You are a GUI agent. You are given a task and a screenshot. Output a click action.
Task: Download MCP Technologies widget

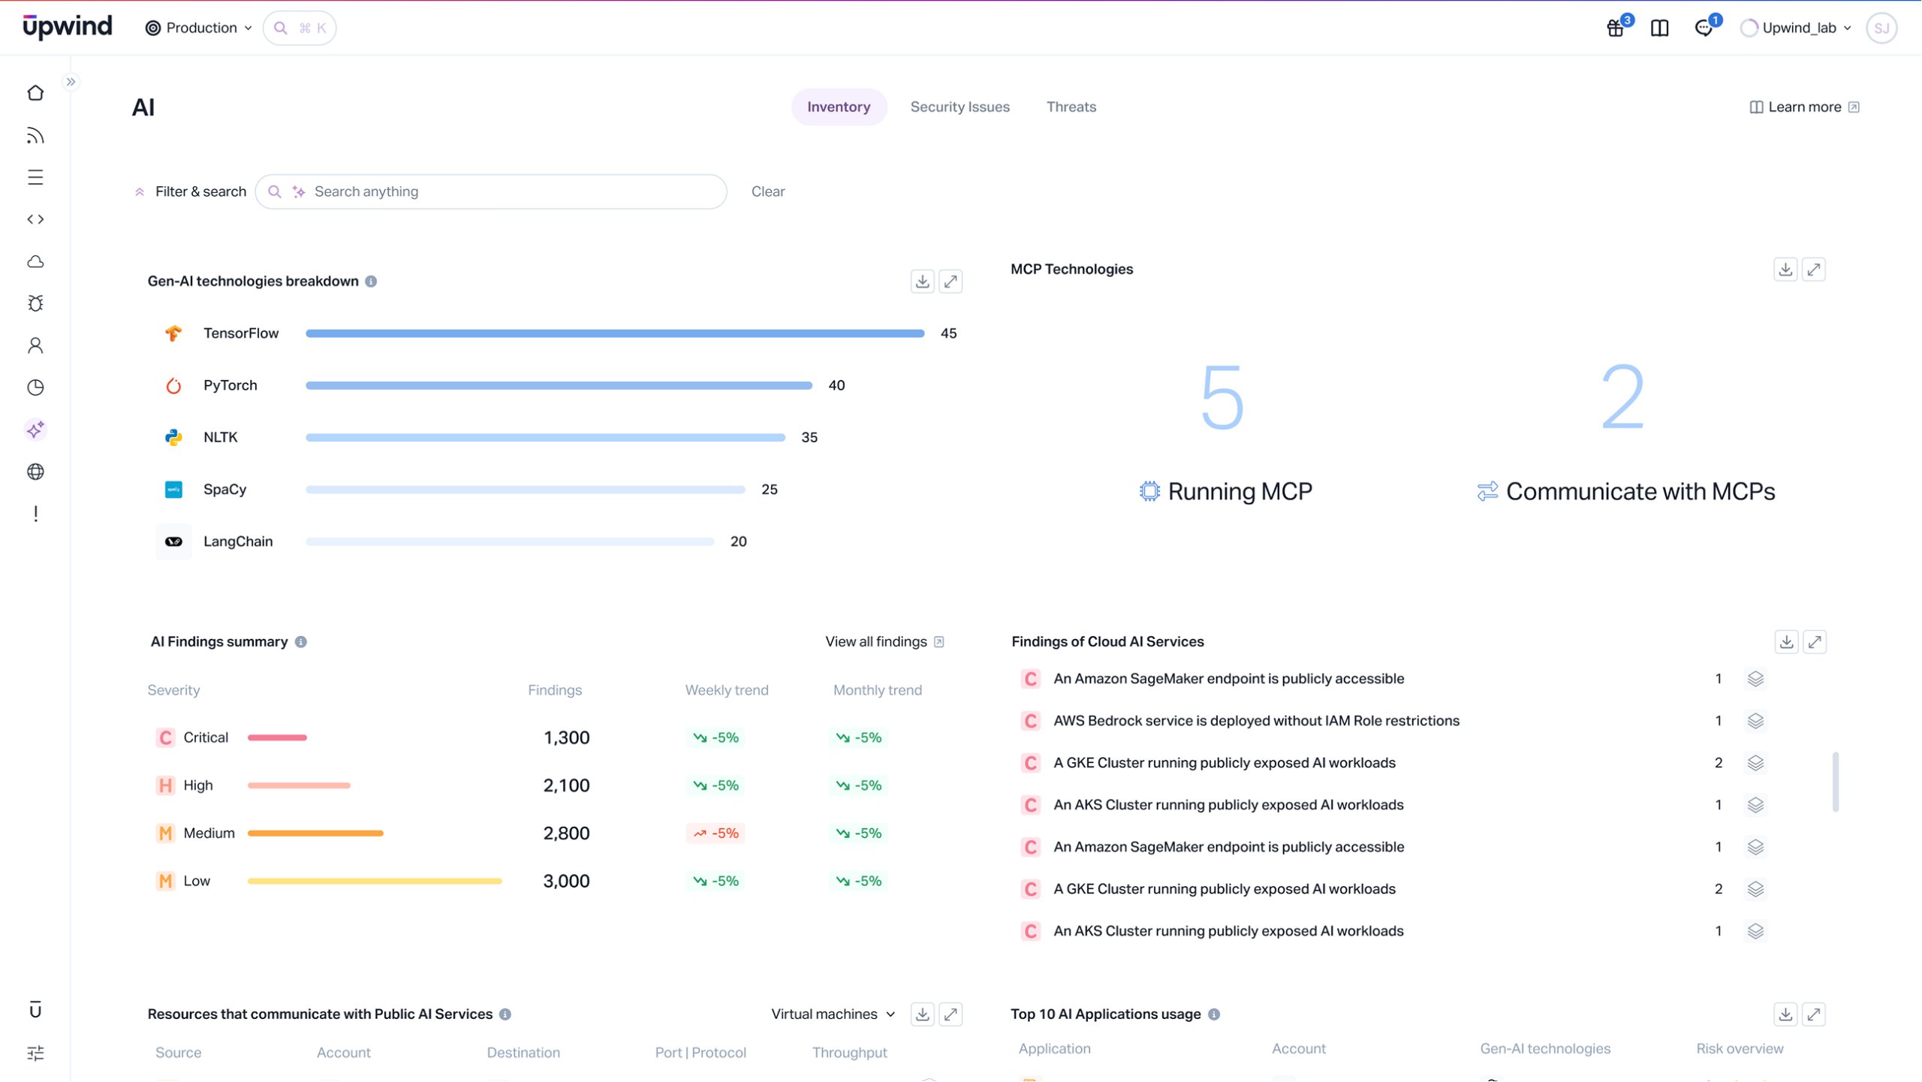[x=1785, y=270]
